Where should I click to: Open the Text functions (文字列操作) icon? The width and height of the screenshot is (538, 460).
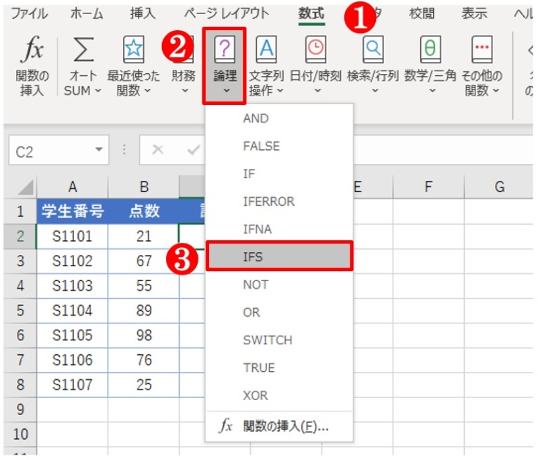tap(267, 51)
